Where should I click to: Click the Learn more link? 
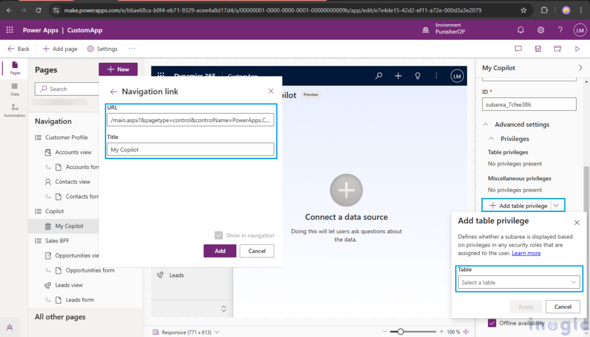[526, 253]
